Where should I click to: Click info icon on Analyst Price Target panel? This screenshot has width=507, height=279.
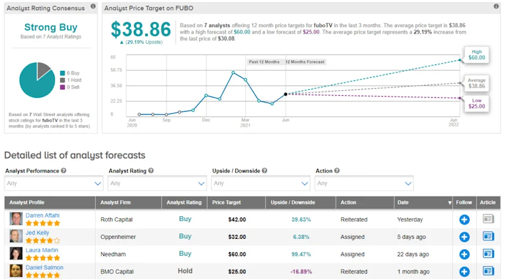(x=496, y=6)
